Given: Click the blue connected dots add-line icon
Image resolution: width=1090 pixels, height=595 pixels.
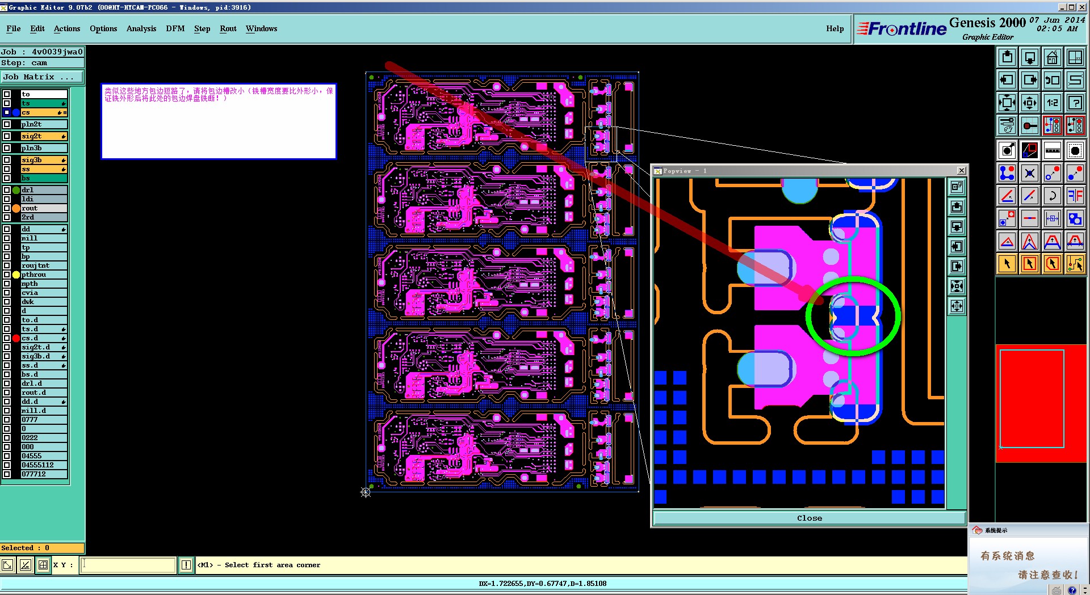Looking at the screenshot, I should click(1007, 173).
